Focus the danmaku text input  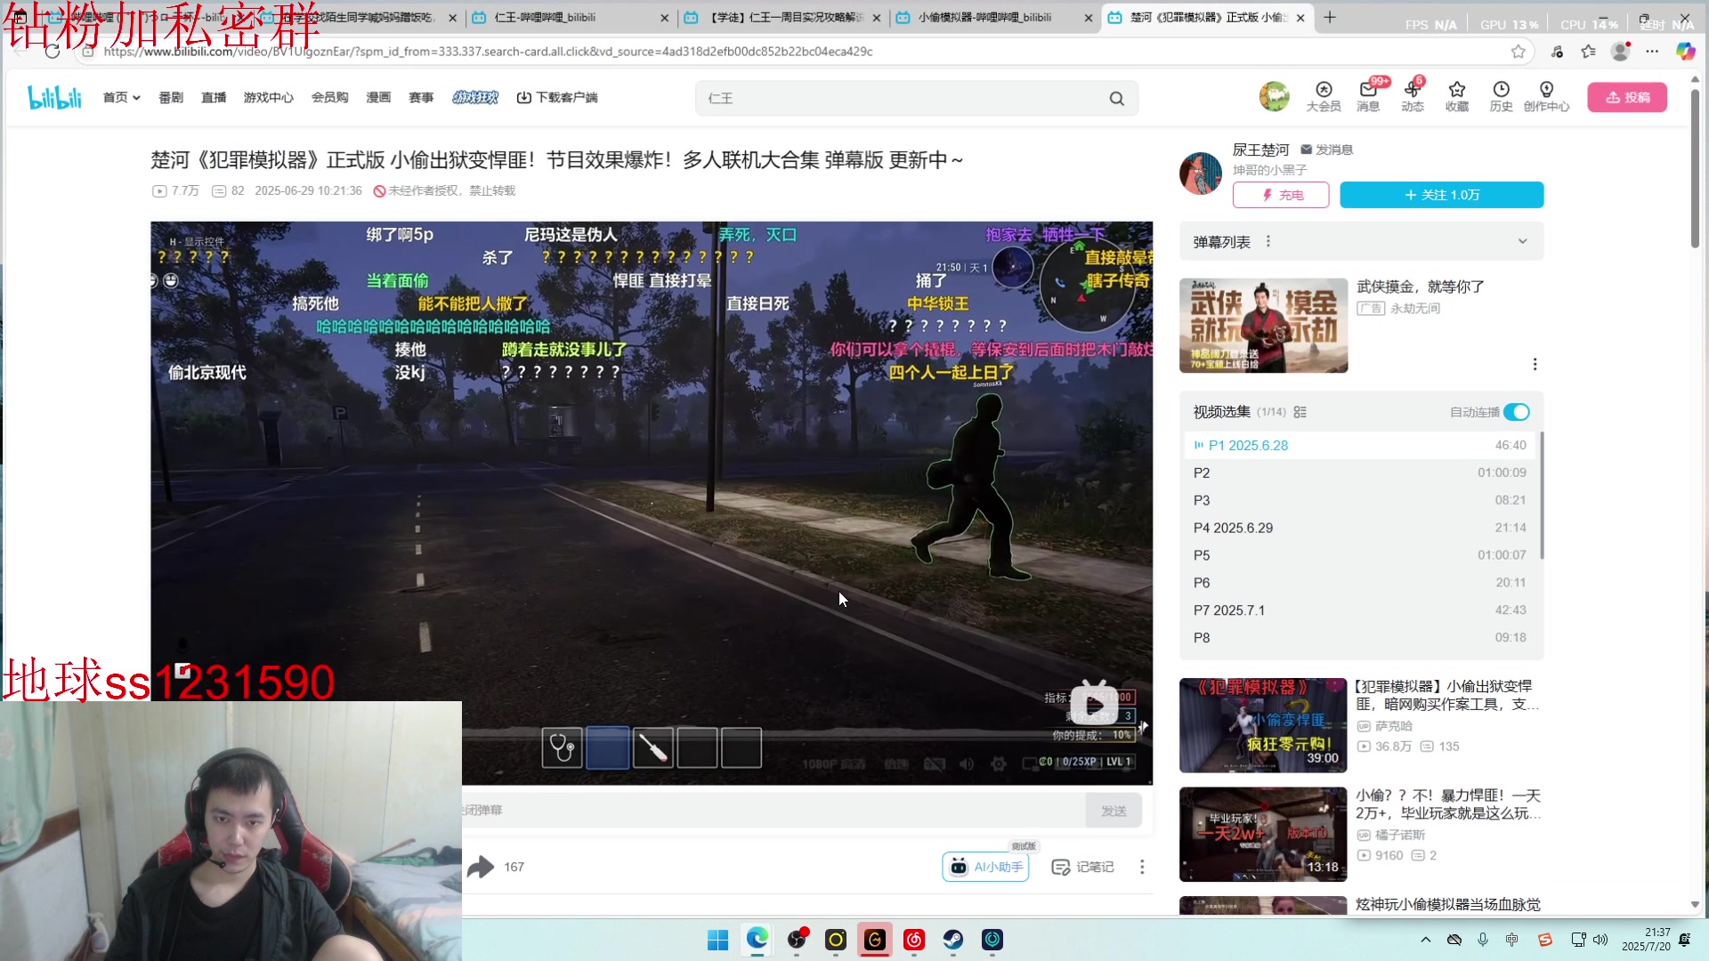(x=773, y=811)
